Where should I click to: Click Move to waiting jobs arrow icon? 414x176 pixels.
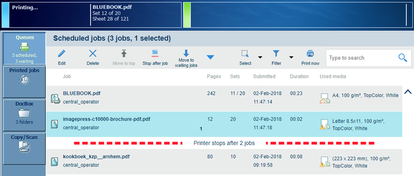coord(186,53)
